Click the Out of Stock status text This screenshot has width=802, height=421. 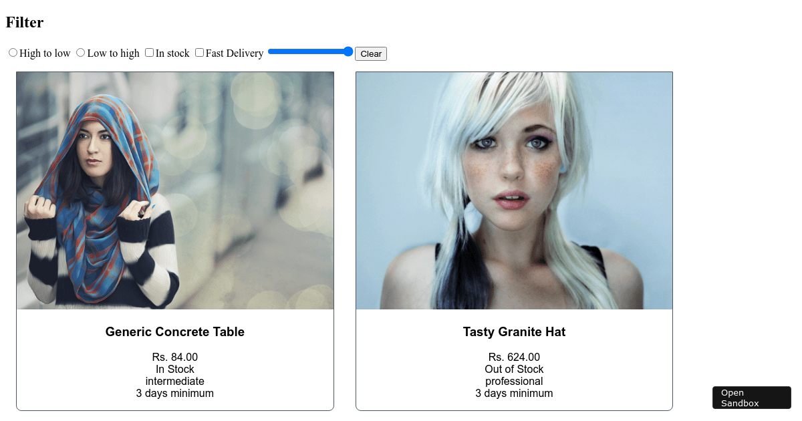[x=514, y=369]
